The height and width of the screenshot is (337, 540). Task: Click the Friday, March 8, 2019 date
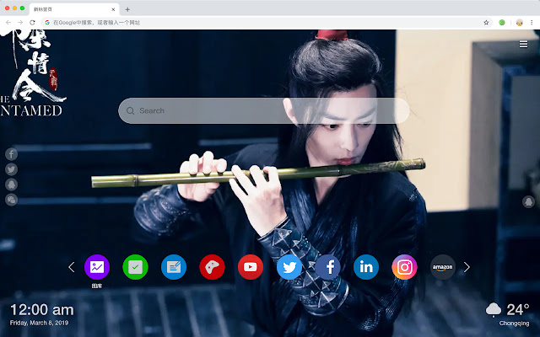coord(39,323)
